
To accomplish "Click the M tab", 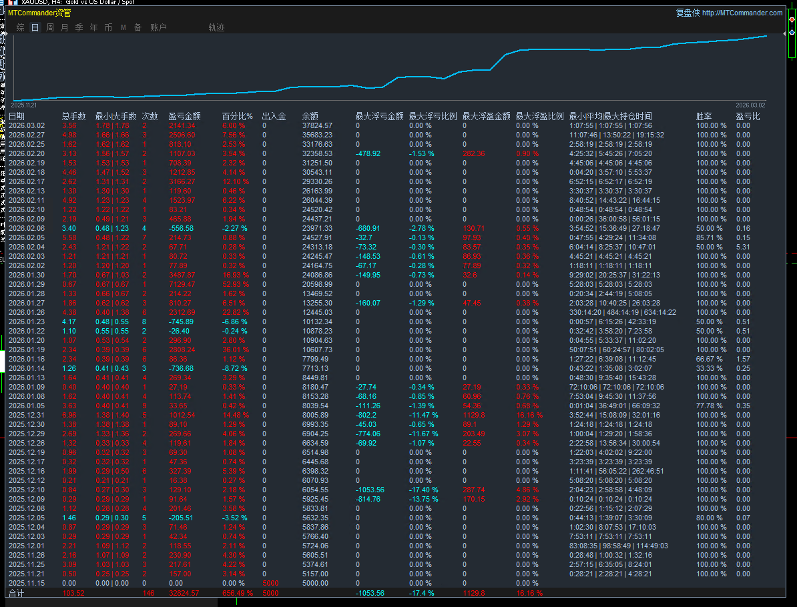I will click(123, 27).
